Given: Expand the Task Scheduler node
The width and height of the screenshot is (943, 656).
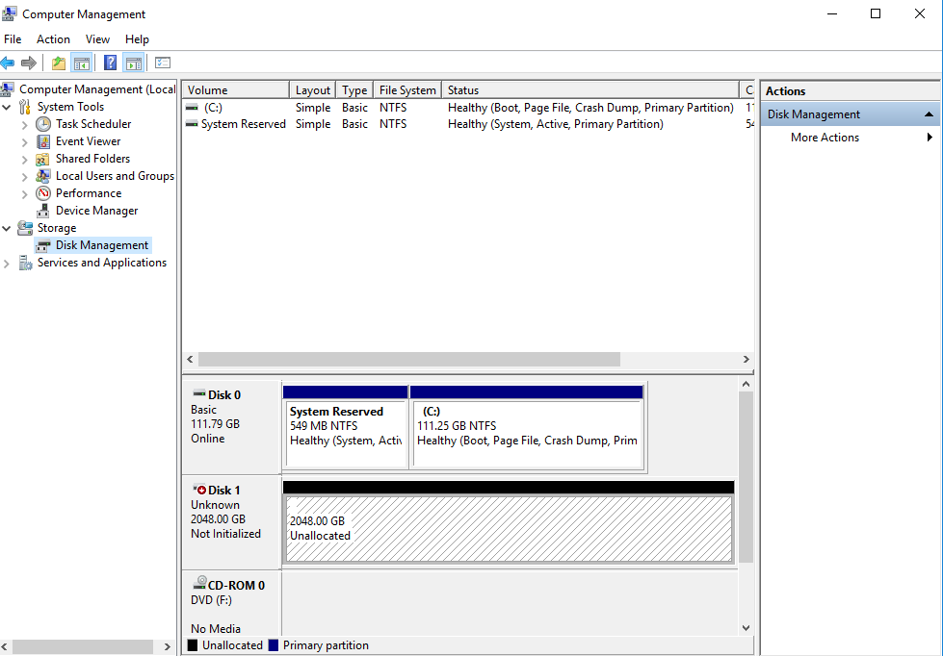Looking at the screenshot, I should click(x=25, y=125).
